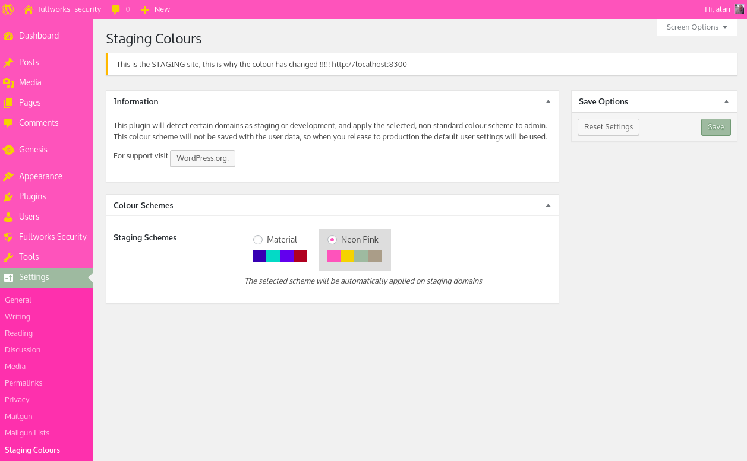This screenshot has height=461, width=747.
Task: Open the comments bubble icon in admin bar
Action: tap(116, 9)
